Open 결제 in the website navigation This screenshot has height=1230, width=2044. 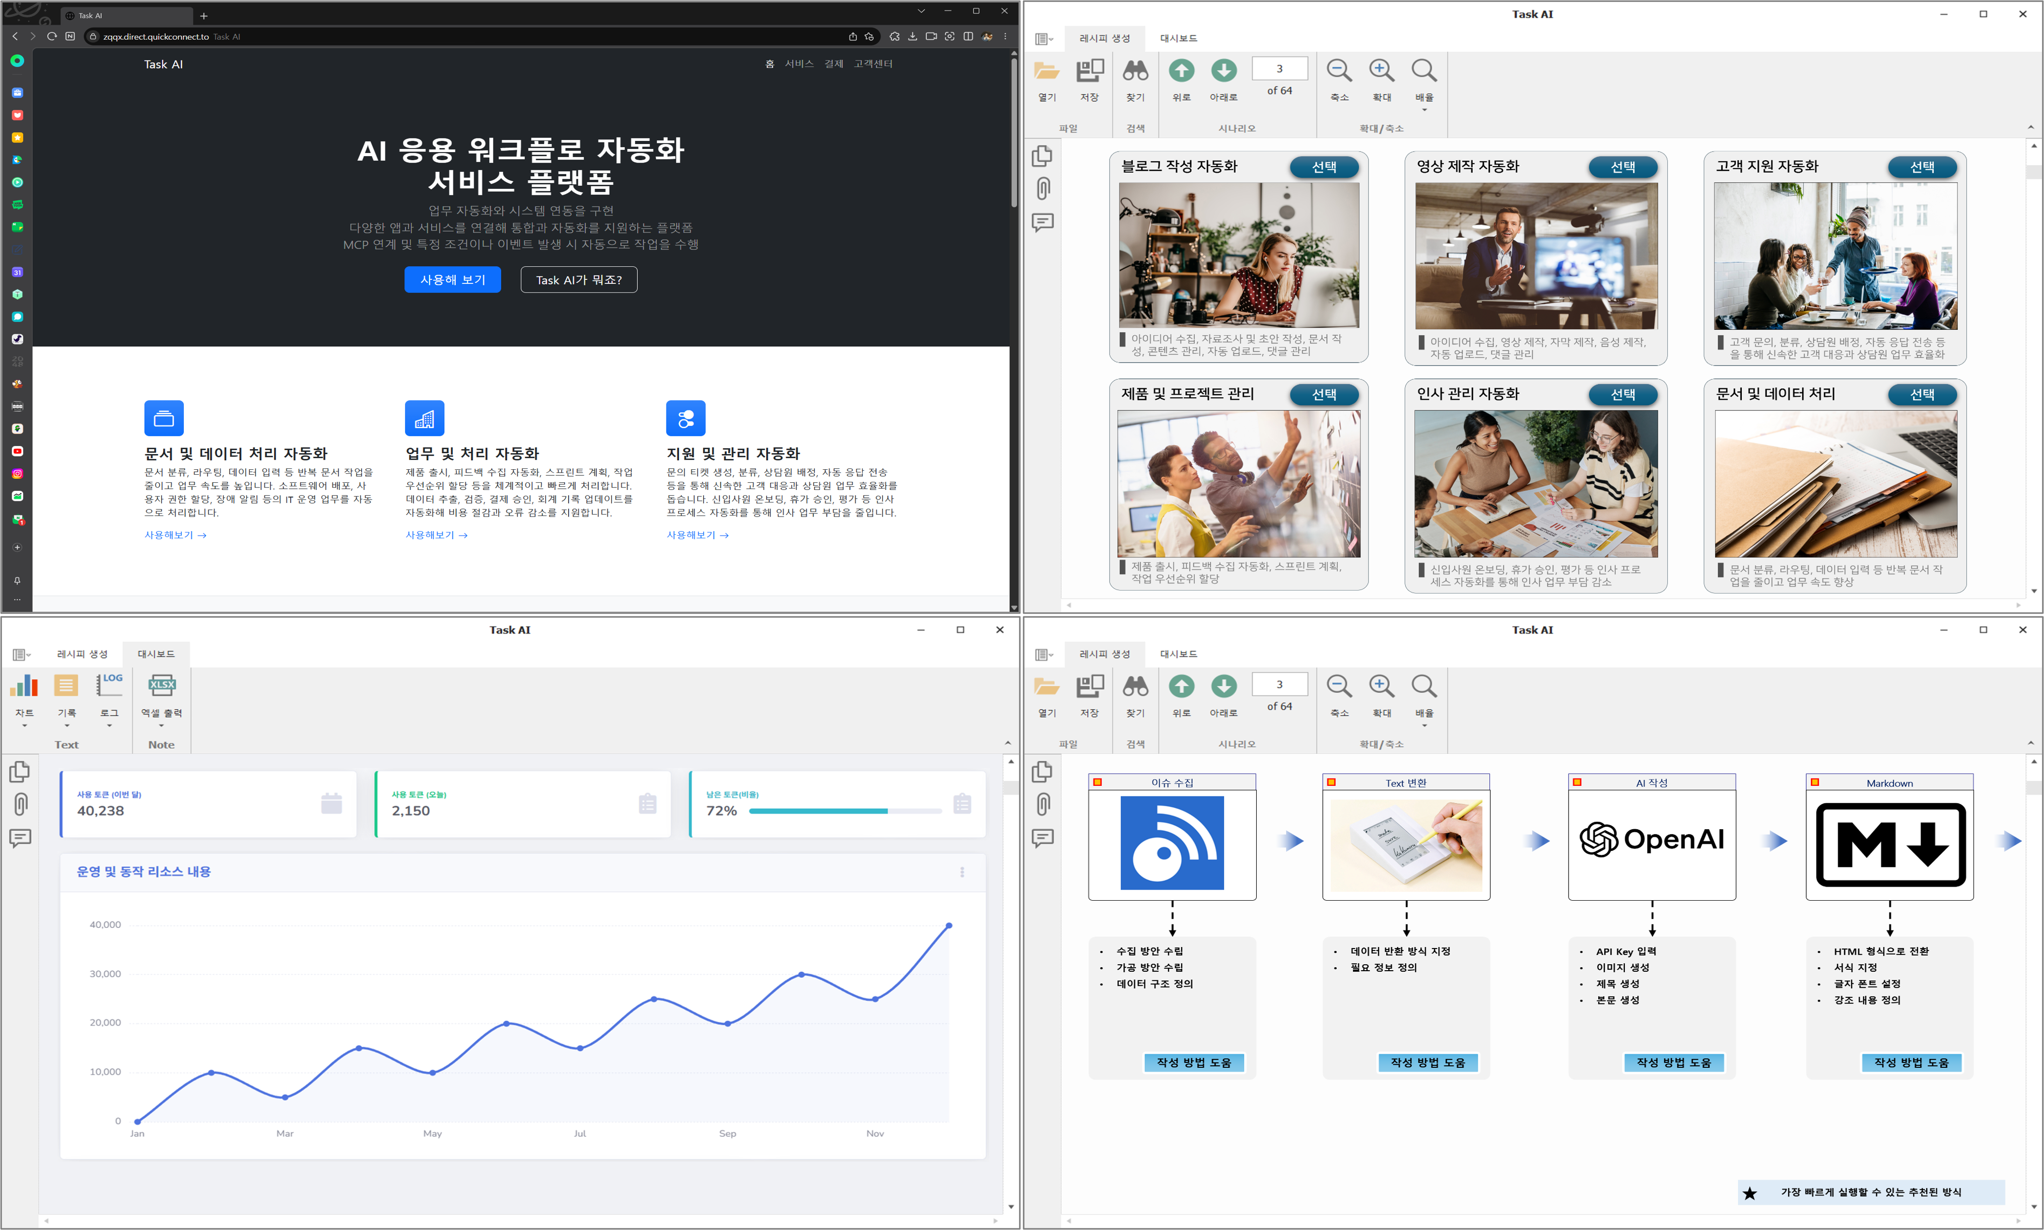(833, 64)
